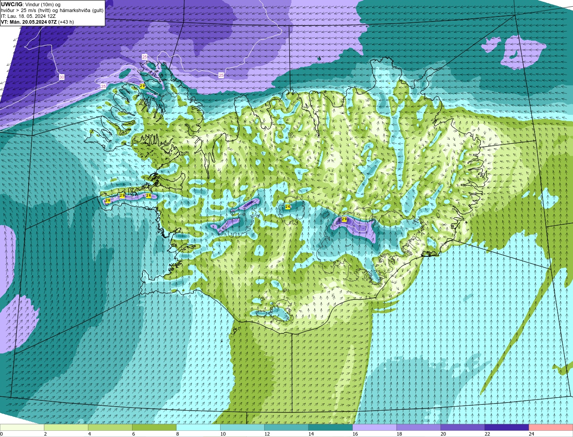Click scale tick label "24"
Screen dimensions: 573x437
point(531,434)
